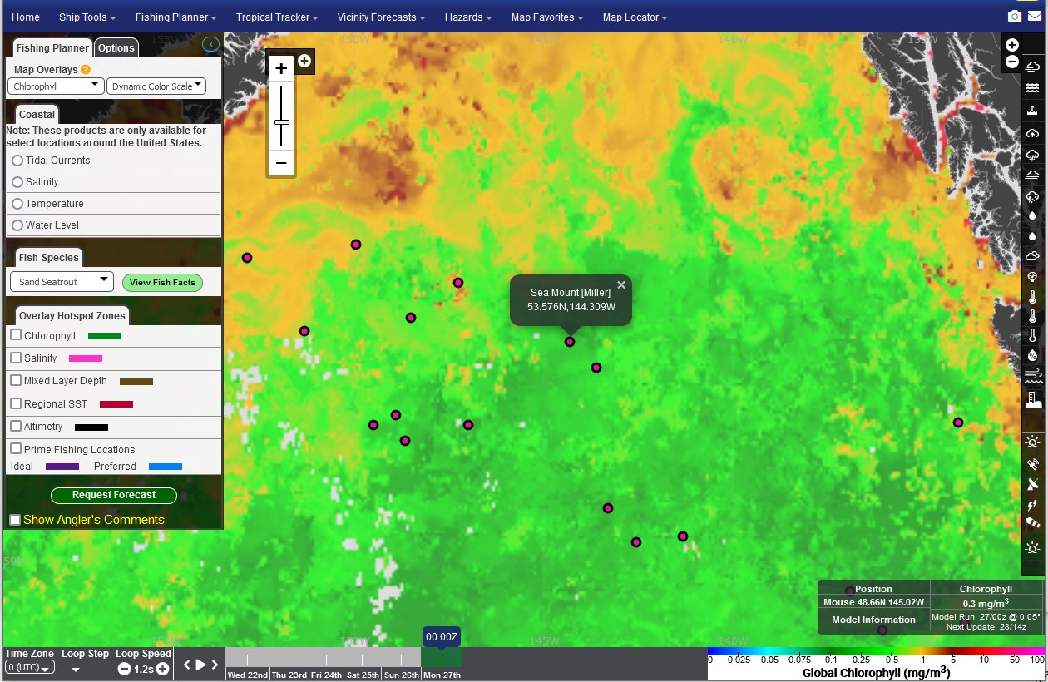Image resolution: width=1048 pixels, height=682 pixels.
Task: Select the cloud with wind lines layer icon
Action: pos(1032,67)
